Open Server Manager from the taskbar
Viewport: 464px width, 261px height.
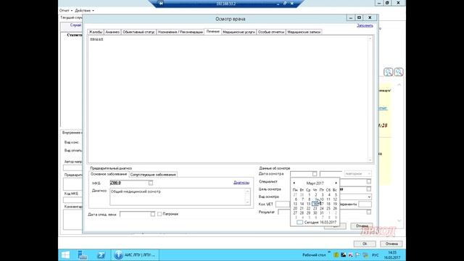pos(83,254)
